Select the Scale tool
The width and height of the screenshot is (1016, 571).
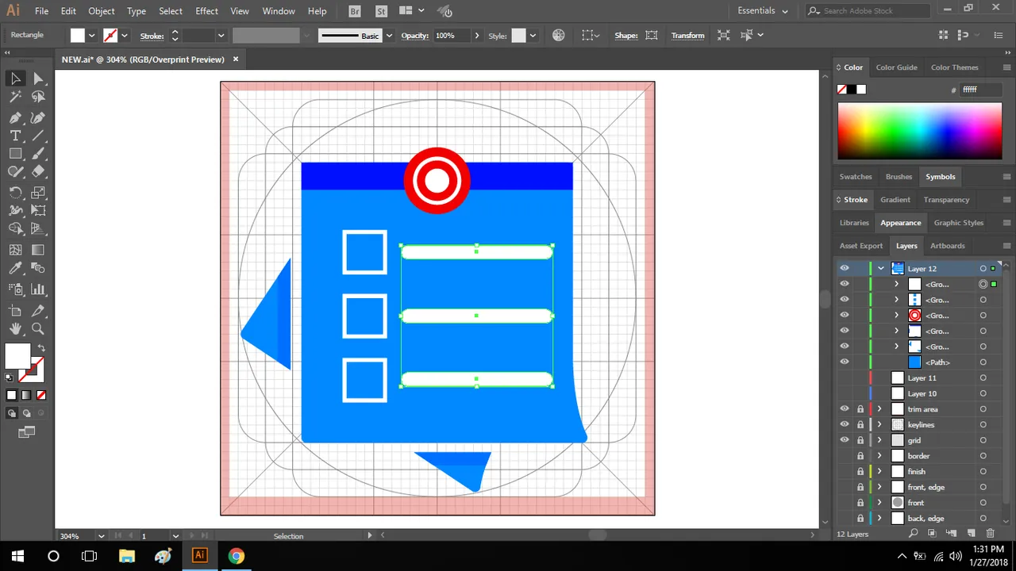click(x=38, y=193)
